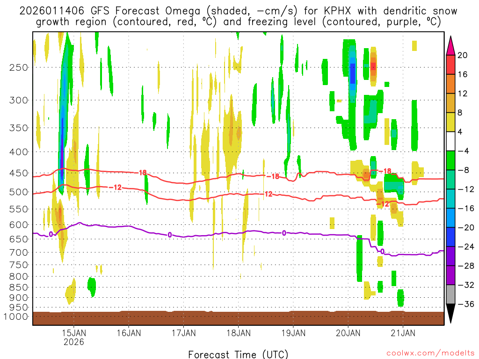This screenshot has width=479, height=359.
Task: Click the 1000 pressure level label
Action: pyautogui.click(x=16, y=316)
